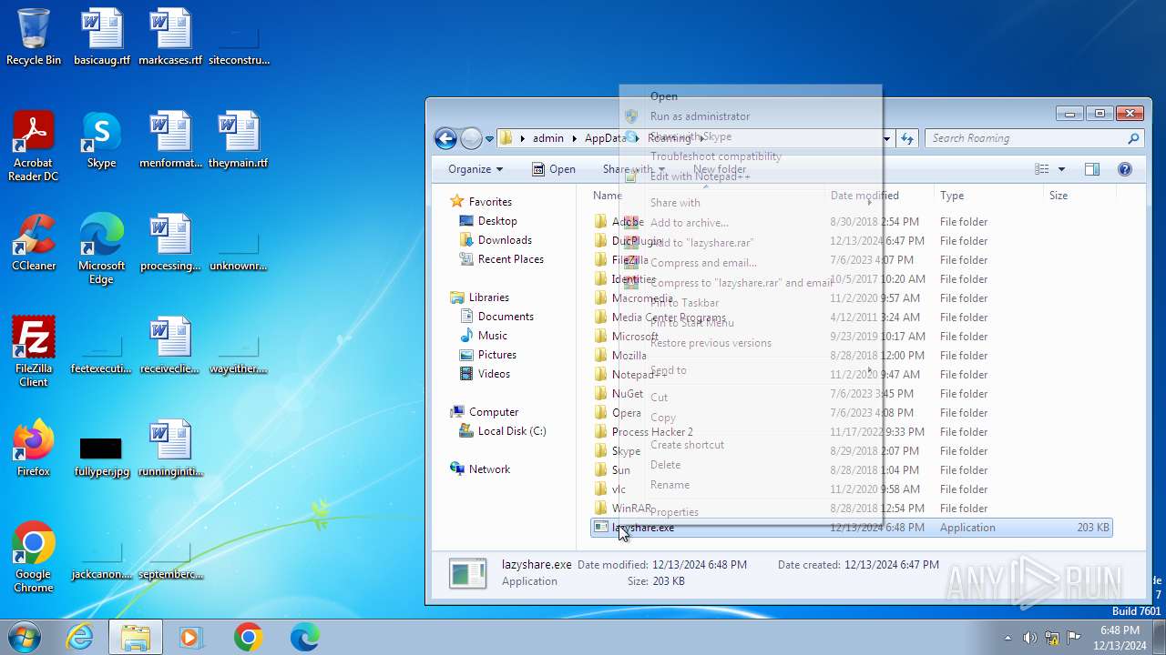Choose Properties in the context menu

coord(752,512)
